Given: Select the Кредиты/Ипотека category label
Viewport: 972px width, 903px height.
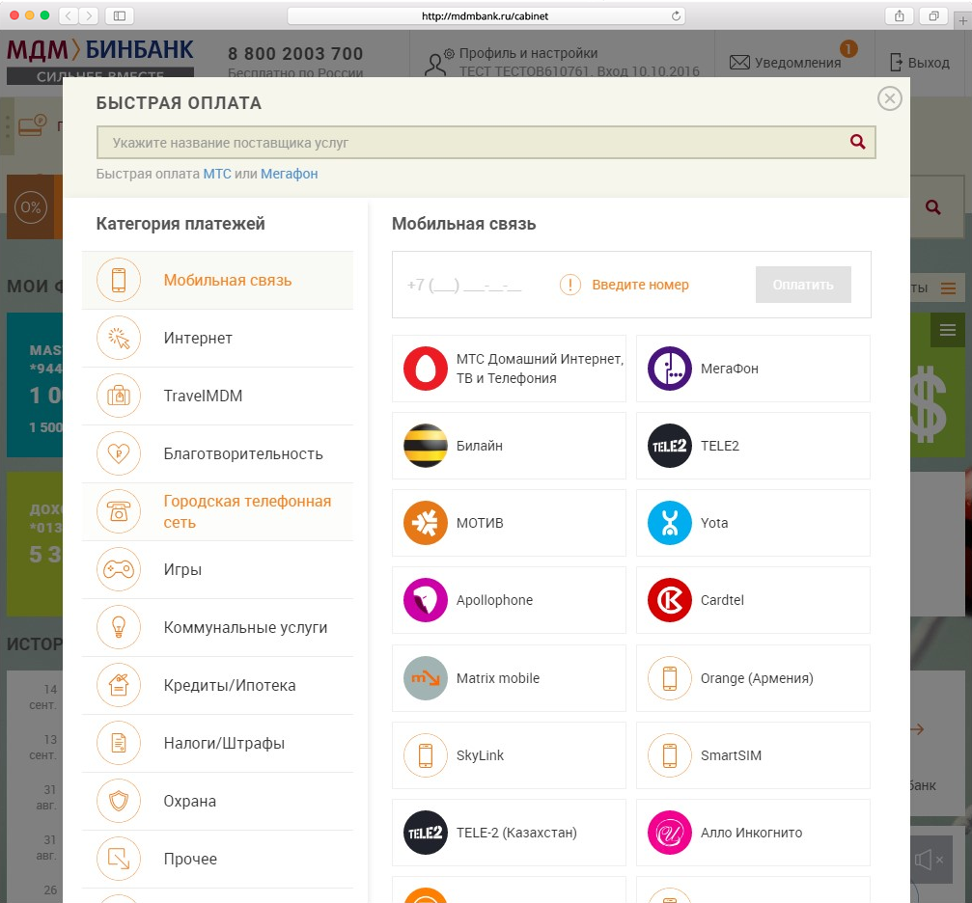Looking at the screenshot, I should (230, 686).
